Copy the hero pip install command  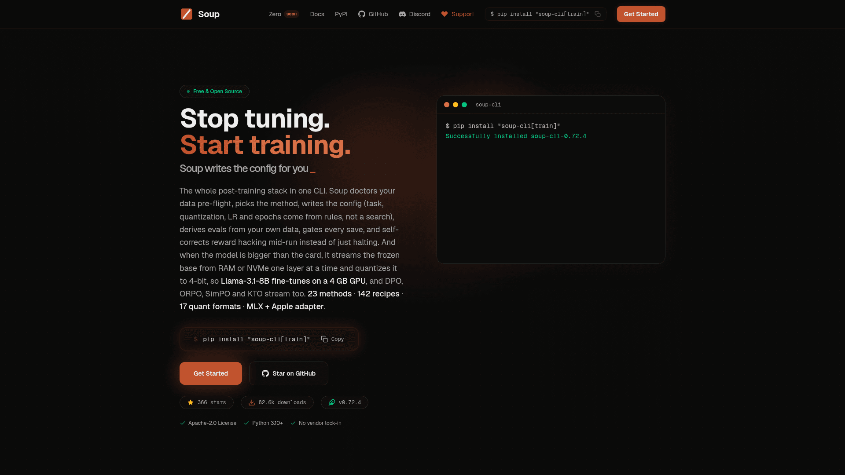(x=333, y=339)
